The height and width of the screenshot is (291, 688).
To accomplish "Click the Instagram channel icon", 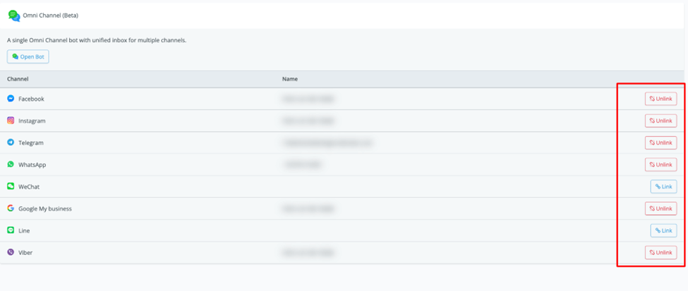I will pos(11,120).
